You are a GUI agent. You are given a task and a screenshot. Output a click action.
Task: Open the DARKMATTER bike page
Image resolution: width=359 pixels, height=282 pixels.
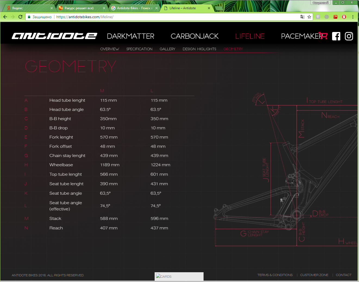130,36
